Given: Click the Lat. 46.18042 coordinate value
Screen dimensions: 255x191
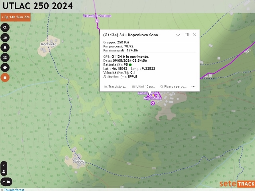Looking at the screenshot, I should [120, 68].
